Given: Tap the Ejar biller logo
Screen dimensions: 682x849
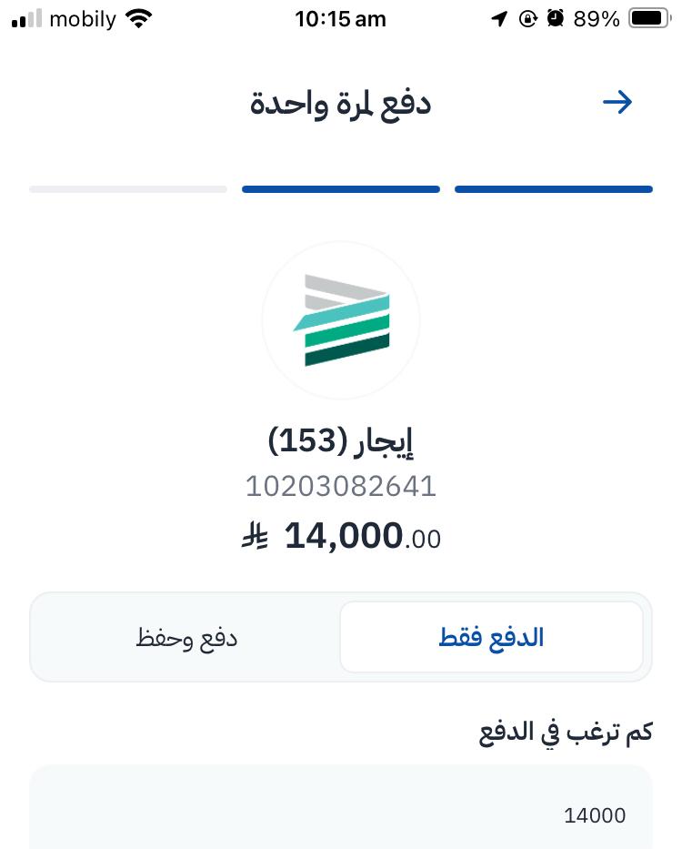Looking at the screenshot, I should pyautogui.click(x=341, y=320).
